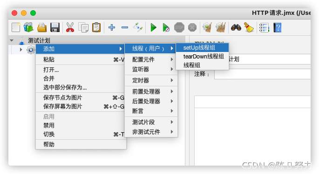Select tearDown线程组 menu item

[203, 57]
